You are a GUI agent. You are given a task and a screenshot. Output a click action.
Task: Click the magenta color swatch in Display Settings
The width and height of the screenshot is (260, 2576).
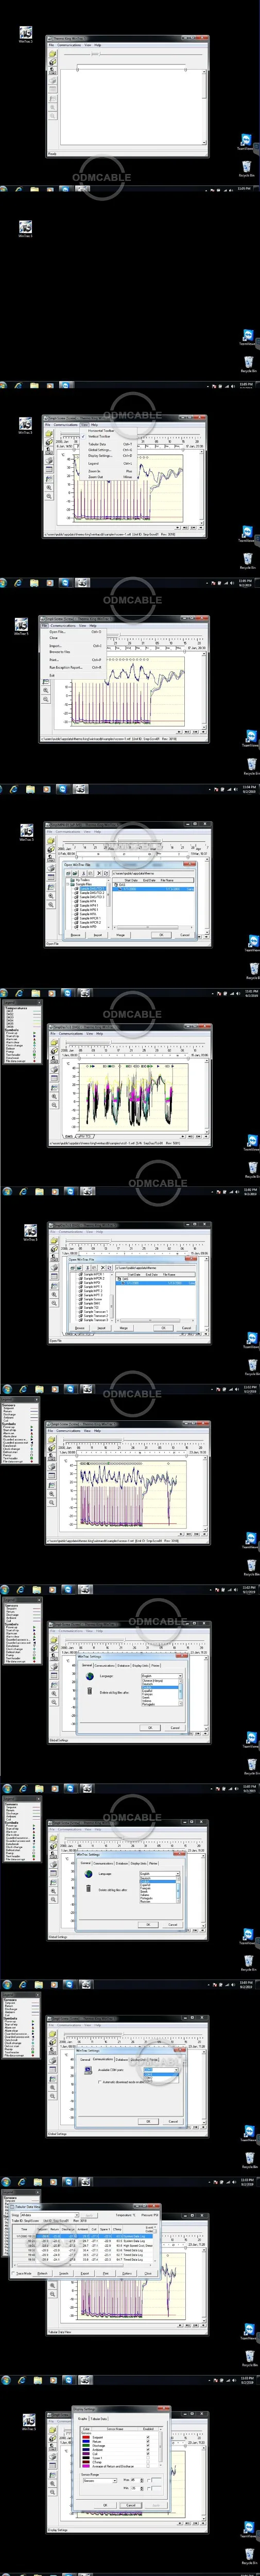(x=86, y=2466)
